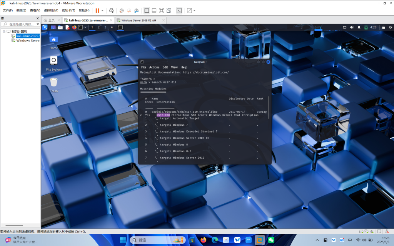The width and height of the screenshot is (394, 246).
Task: Switch to Kali workspace 3
Action: (x=105, y=27)
